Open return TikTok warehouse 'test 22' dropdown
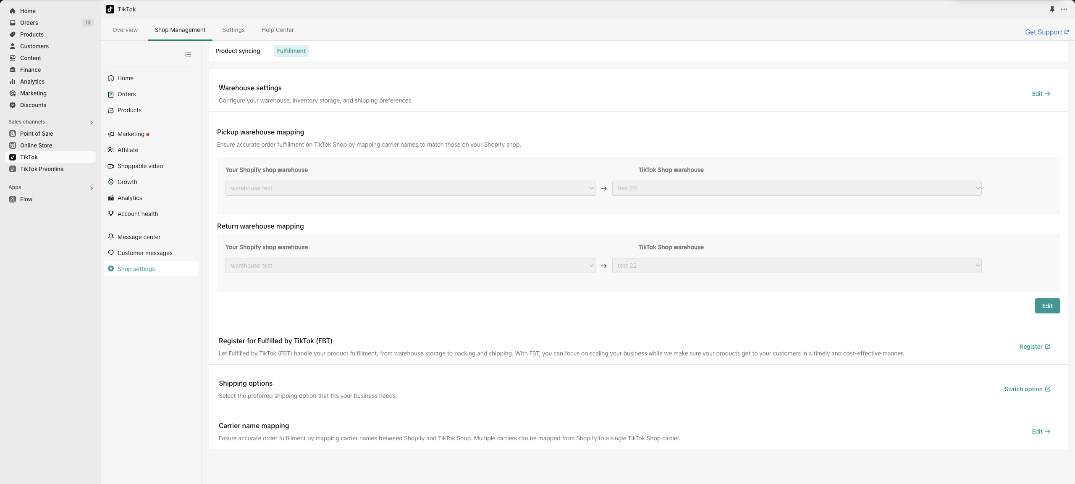The image size is (1075, 484). pos(797,266)
